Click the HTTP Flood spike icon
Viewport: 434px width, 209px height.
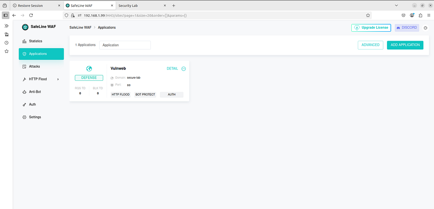(x=24, y=80)
